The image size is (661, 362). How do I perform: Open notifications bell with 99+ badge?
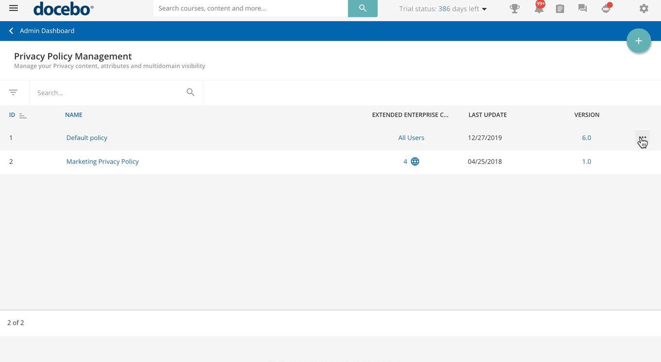[x=539, y=9]
